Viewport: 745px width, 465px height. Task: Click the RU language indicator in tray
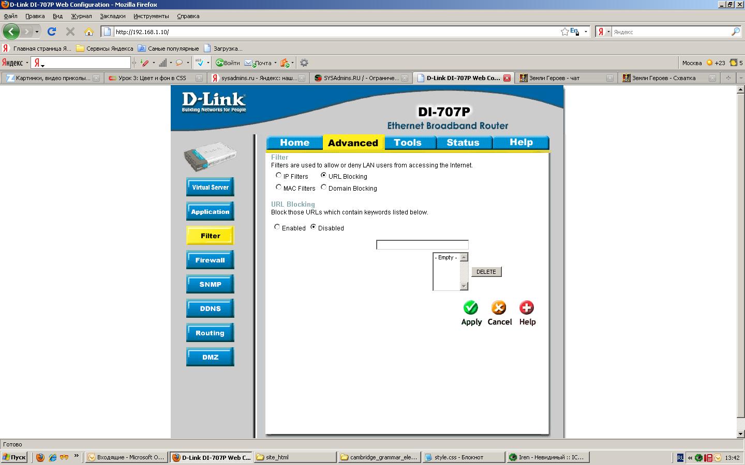680,457
